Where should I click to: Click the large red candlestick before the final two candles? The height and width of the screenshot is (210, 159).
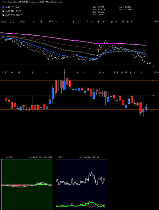[140, 107]
